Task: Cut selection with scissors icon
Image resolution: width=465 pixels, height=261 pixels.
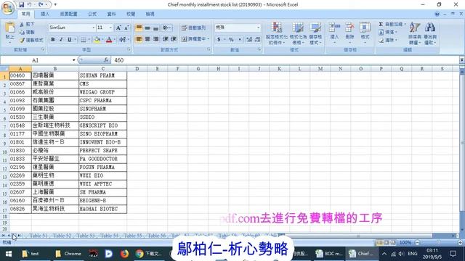Action: point(28,24)
